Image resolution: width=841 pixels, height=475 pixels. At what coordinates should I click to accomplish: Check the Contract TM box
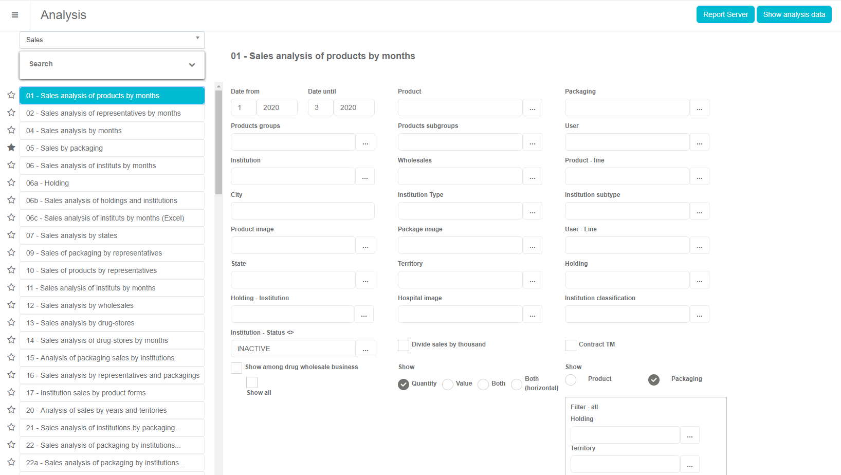pos(571,345)
